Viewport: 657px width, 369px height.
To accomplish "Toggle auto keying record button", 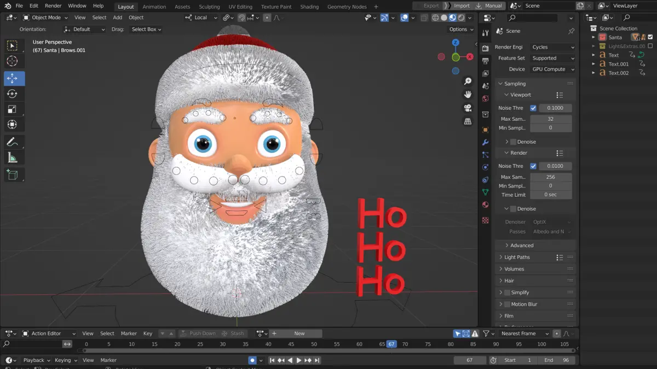I will click(x=252, y=360).
